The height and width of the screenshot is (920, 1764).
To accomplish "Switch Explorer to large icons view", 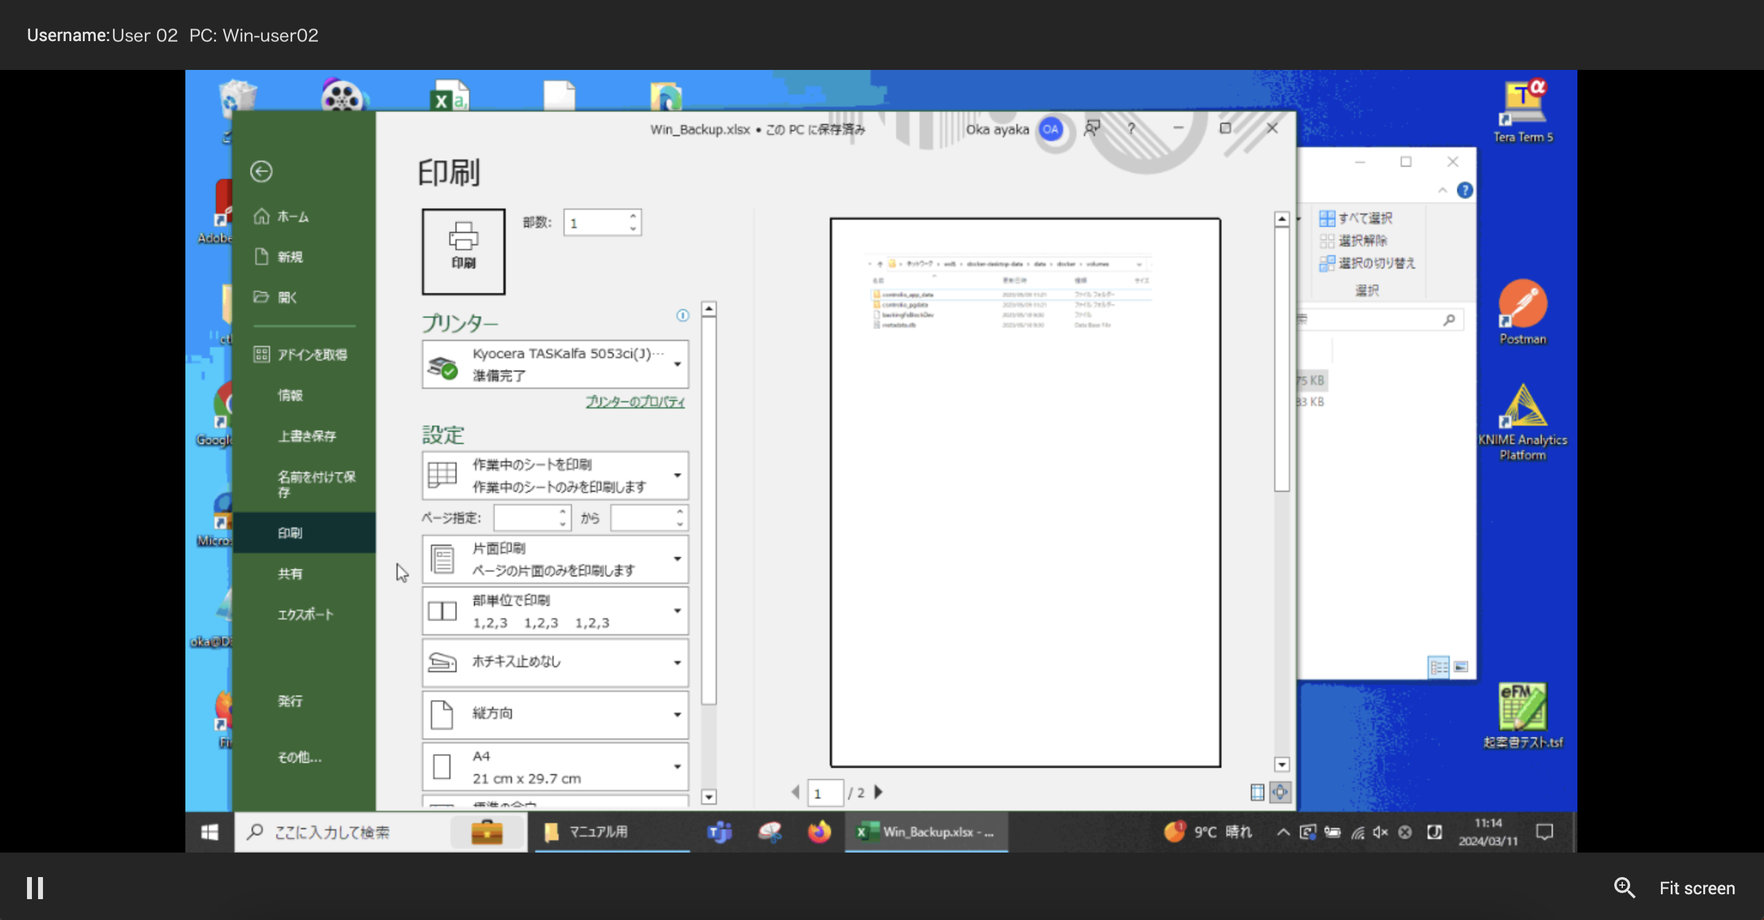I will click(1461, 666).
